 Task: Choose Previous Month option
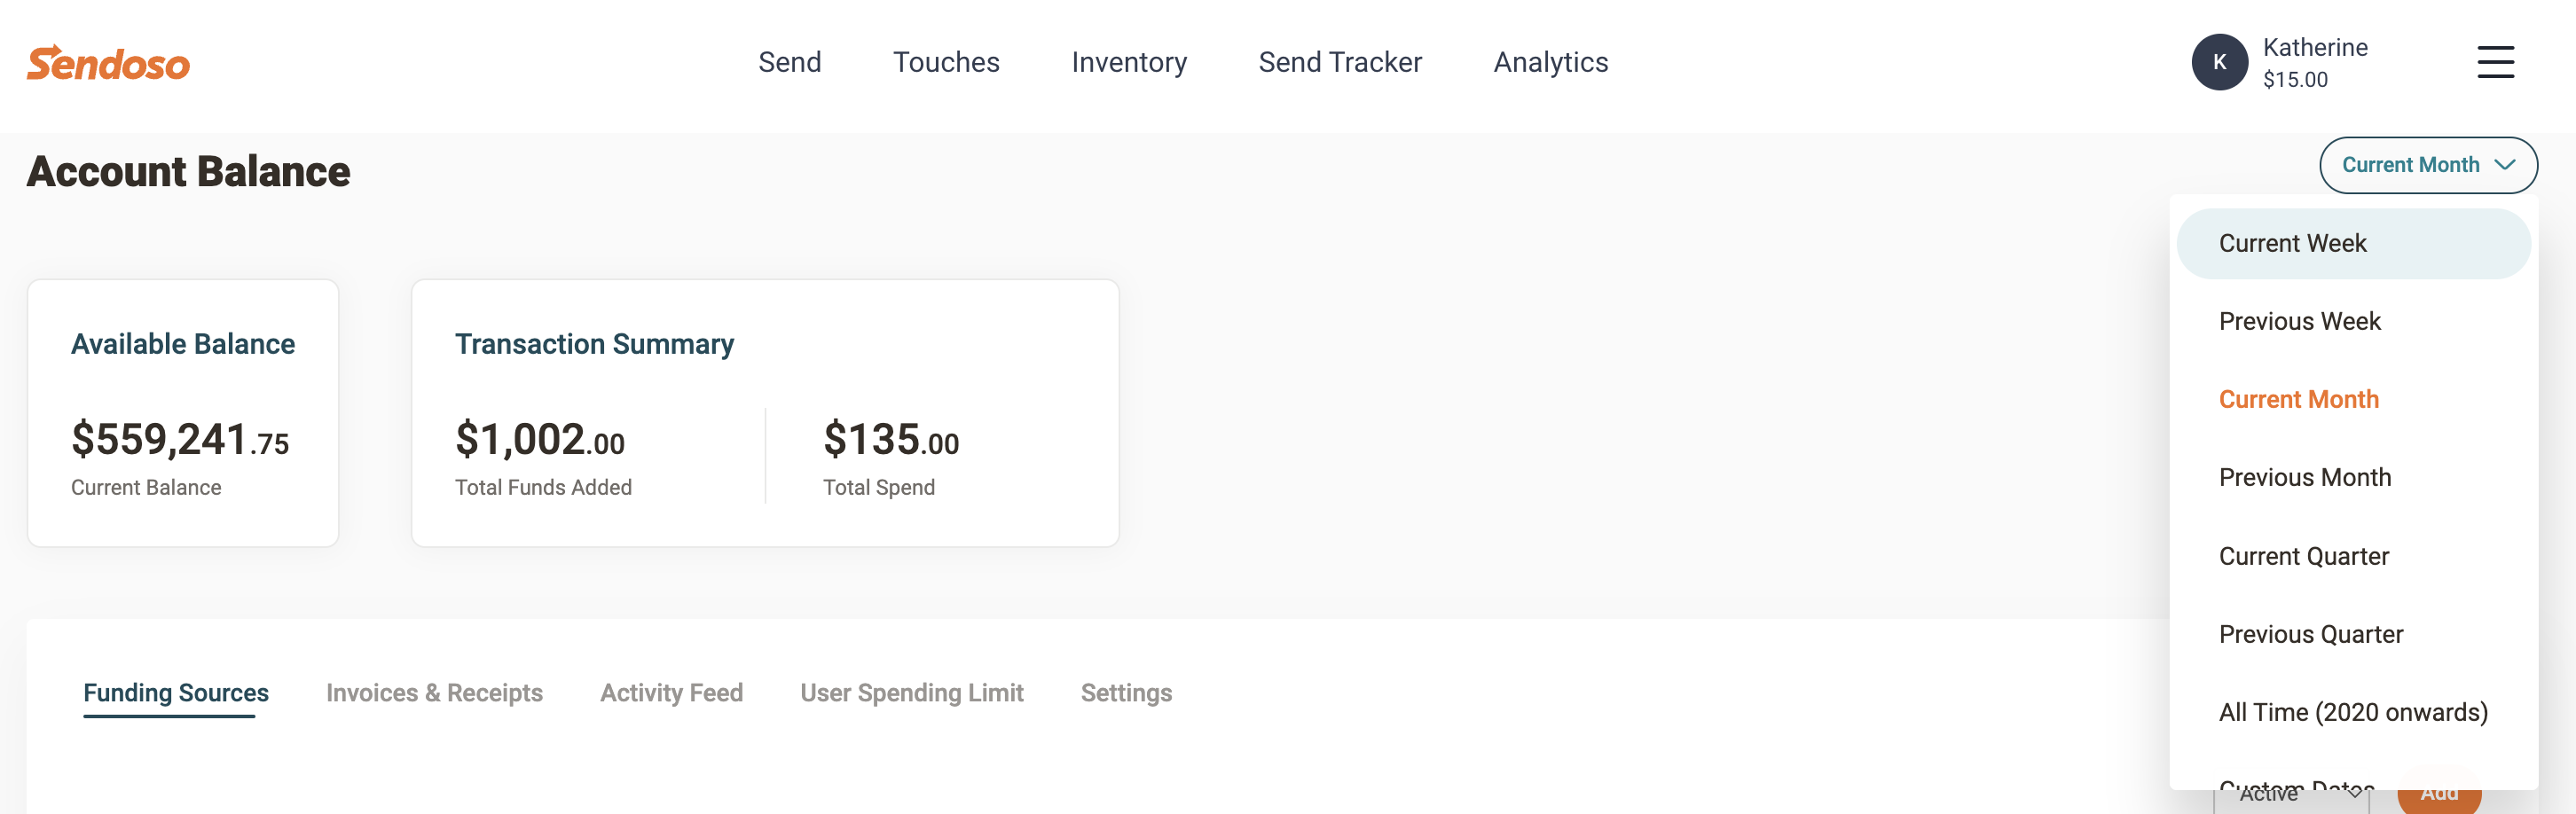click(x=2304, y=477)
